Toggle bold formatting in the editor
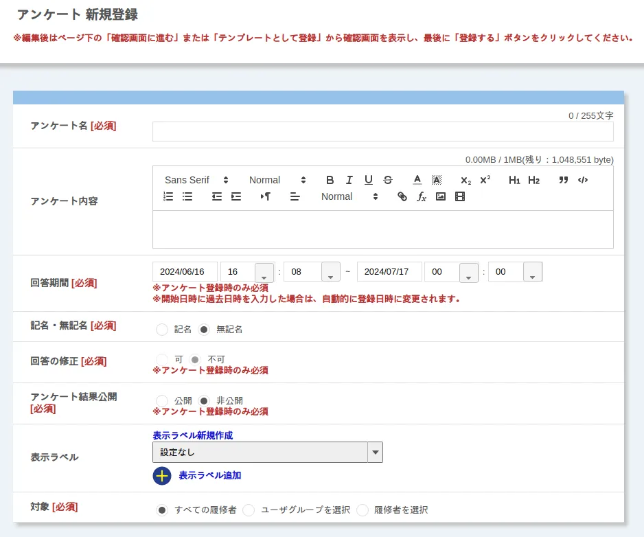This screenshot has height=537, width=644. pos(330,180)
